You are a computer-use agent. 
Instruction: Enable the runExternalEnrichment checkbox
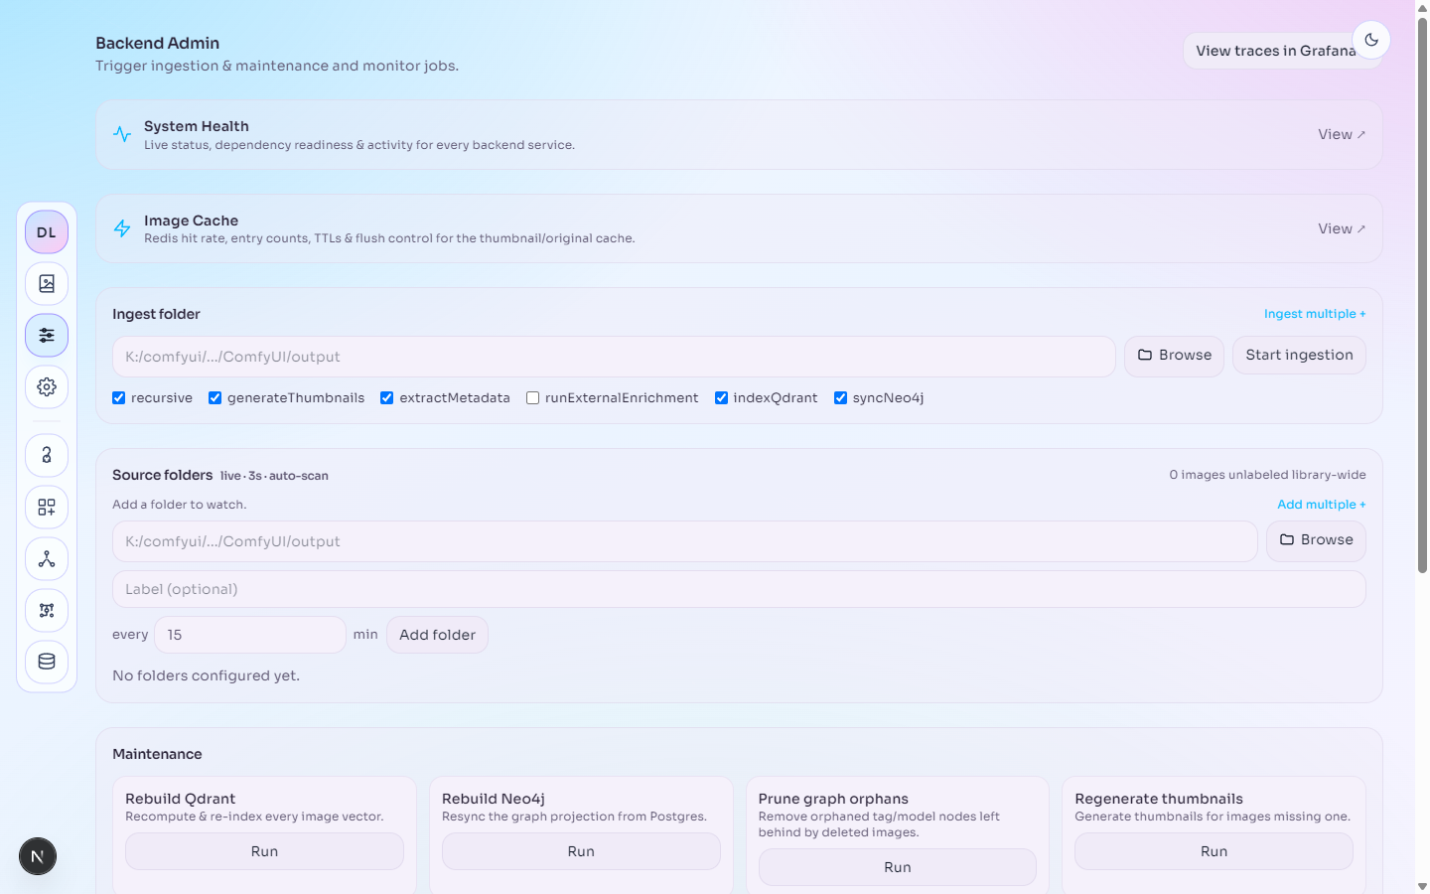click(532, 397)
